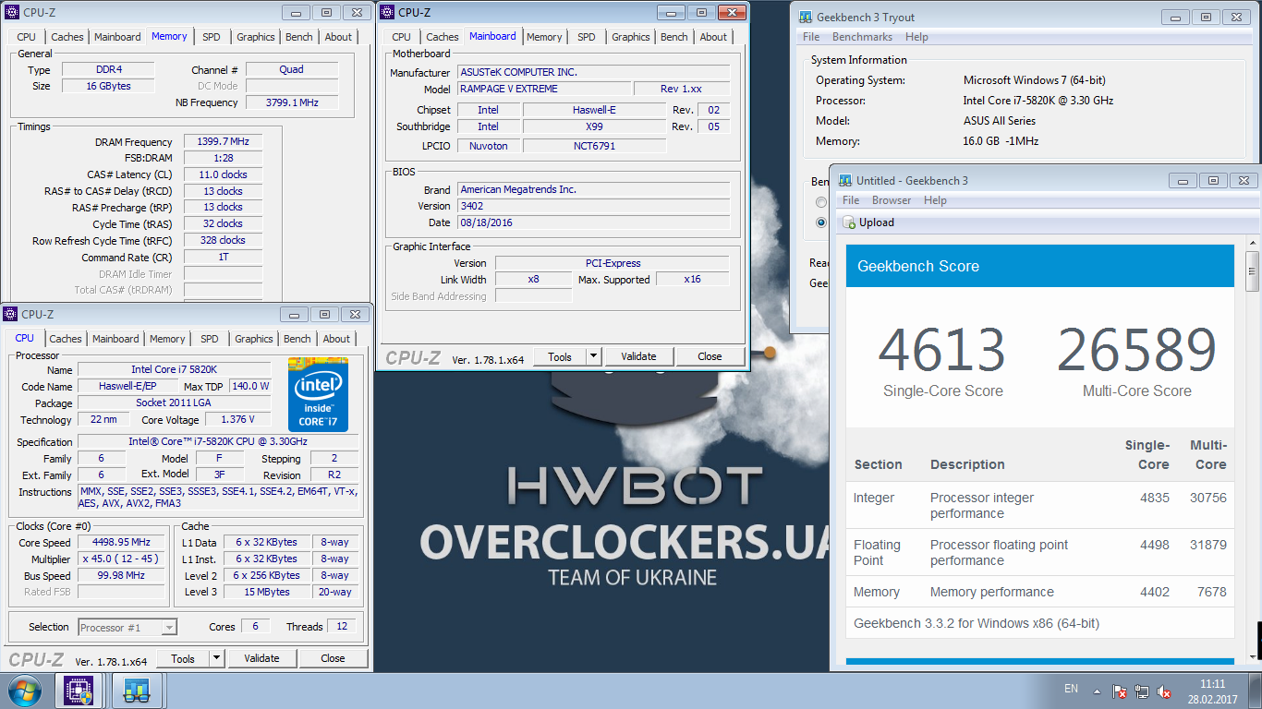Select Memory tab in Mainboard CPU-Z window
This screenshot has width=1262, height=709.
coord(544,37)
